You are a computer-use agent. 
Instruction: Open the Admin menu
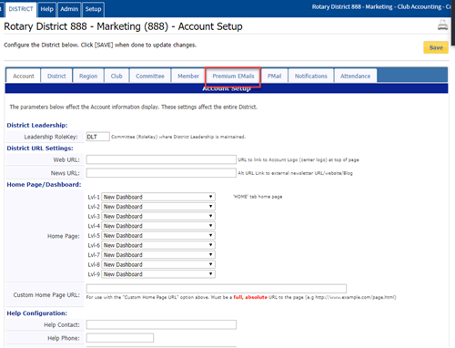(x=69, y=9)
